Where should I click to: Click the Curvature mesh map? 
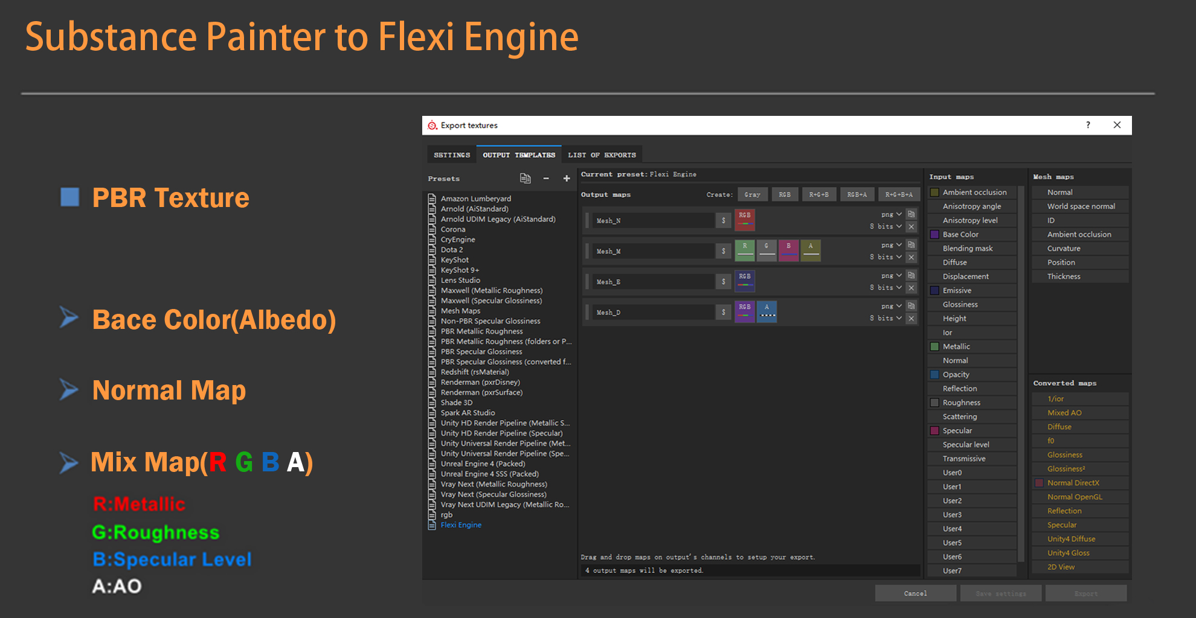[x=1080, y=249]
